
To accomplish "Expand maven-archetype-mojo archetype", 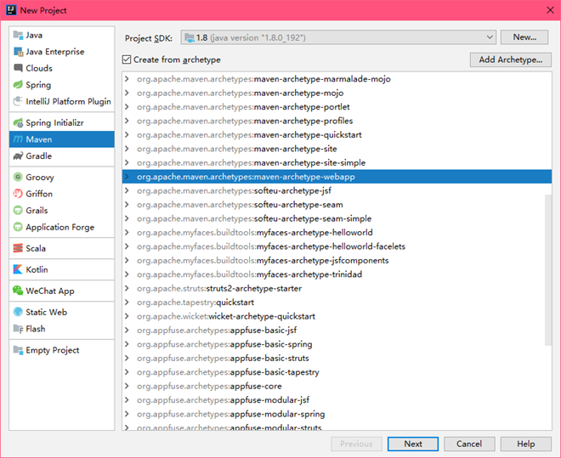I will tap(127, 93).
